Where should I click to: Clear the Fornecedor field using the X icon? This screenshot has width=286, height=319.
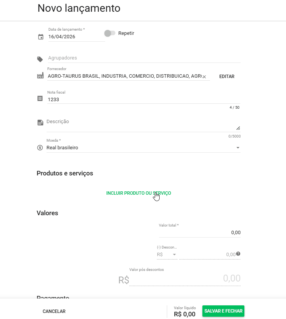coord(204,76)
